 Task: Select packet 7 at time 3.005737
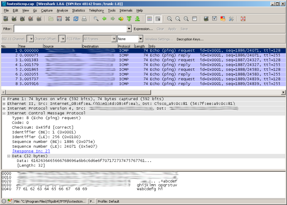tap(143, 79)
